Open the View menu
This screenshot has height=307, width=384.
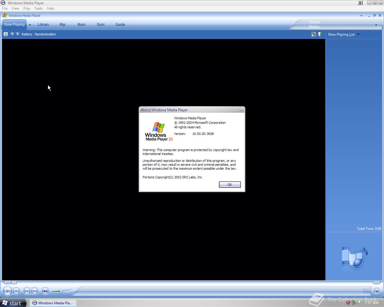[15, 8]
